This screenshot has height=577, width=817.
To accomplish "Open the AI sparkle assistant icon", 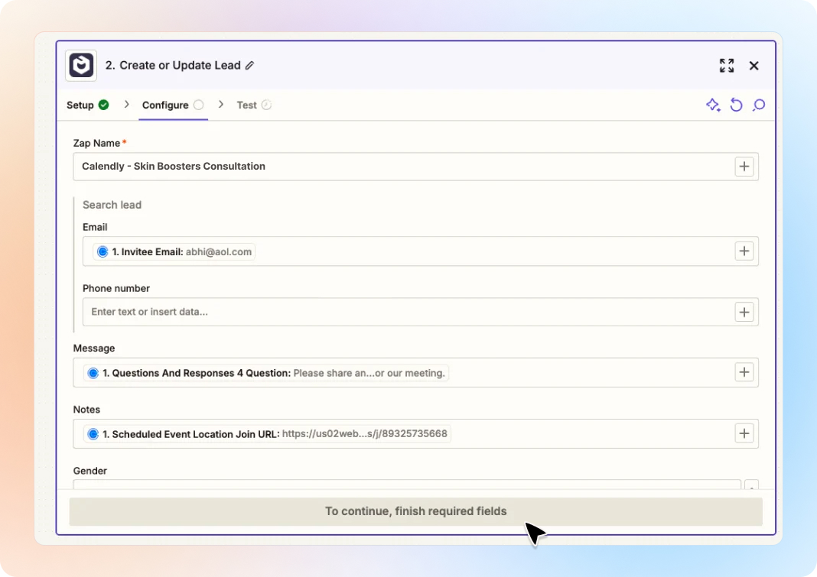I will point(713,105).
